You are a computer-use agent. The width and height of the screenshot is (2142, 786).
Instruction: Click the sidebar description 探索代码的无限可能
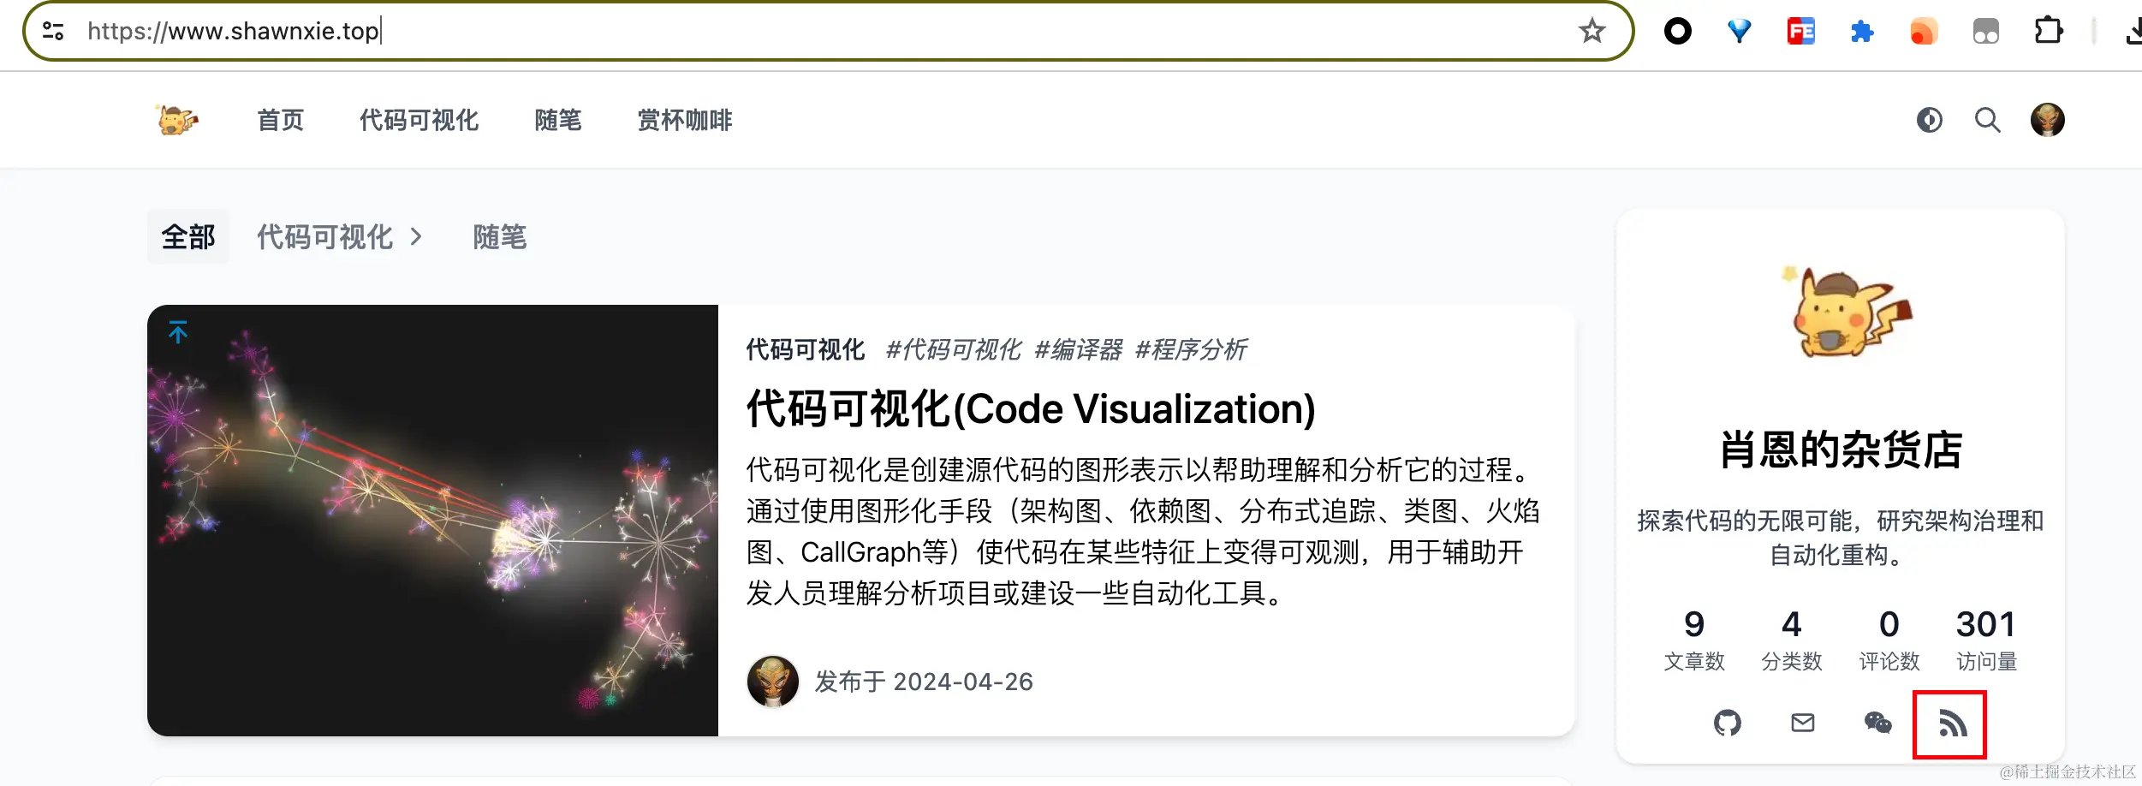point(1841,538)
